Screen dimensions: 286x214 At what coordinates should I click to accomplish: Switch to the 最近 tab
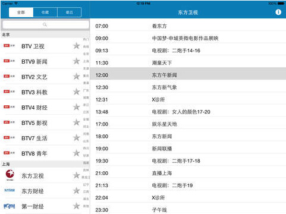click(69, 12)
